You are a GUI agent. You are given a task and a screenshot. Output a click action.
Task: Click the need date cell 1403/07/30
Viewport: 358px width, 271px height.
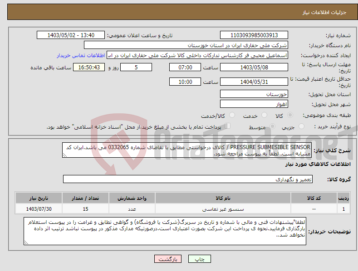tap(39, 209)
